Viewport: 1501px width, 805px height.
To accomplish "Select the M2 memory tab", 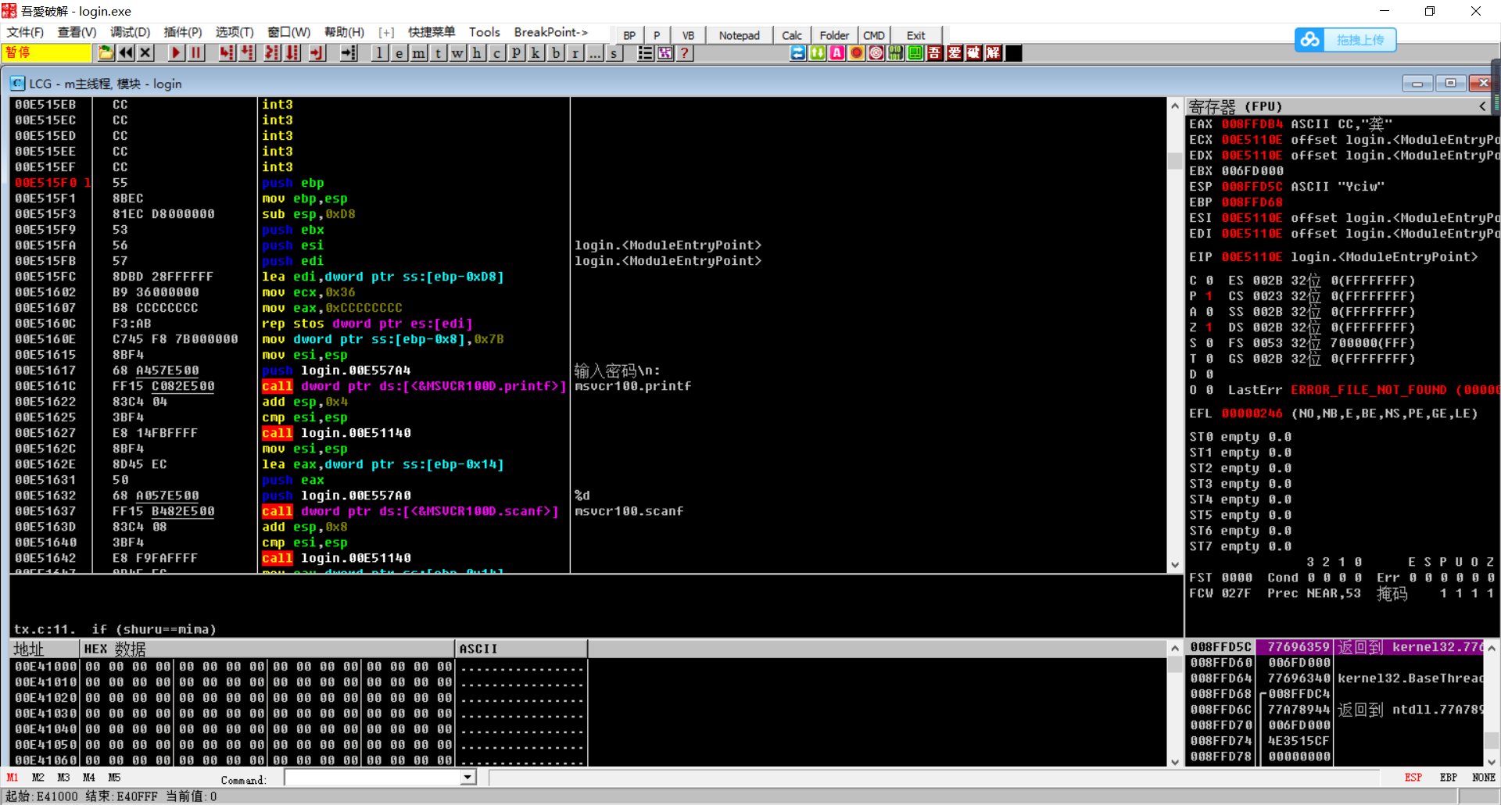I will click(x=38, y=778).
